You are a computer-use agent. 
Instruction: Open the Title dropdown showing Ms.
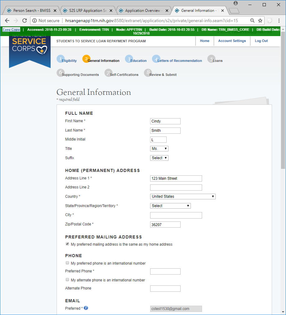pos(159,149)
